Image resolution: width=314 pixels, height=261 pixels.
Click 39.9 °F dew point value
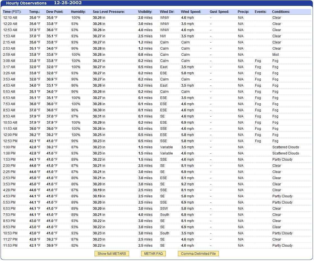[52, 245]
